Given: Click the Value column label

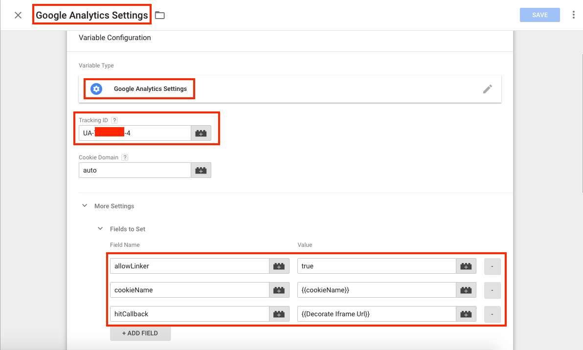Looking at the screenshot, I should (x=305, y=245).
